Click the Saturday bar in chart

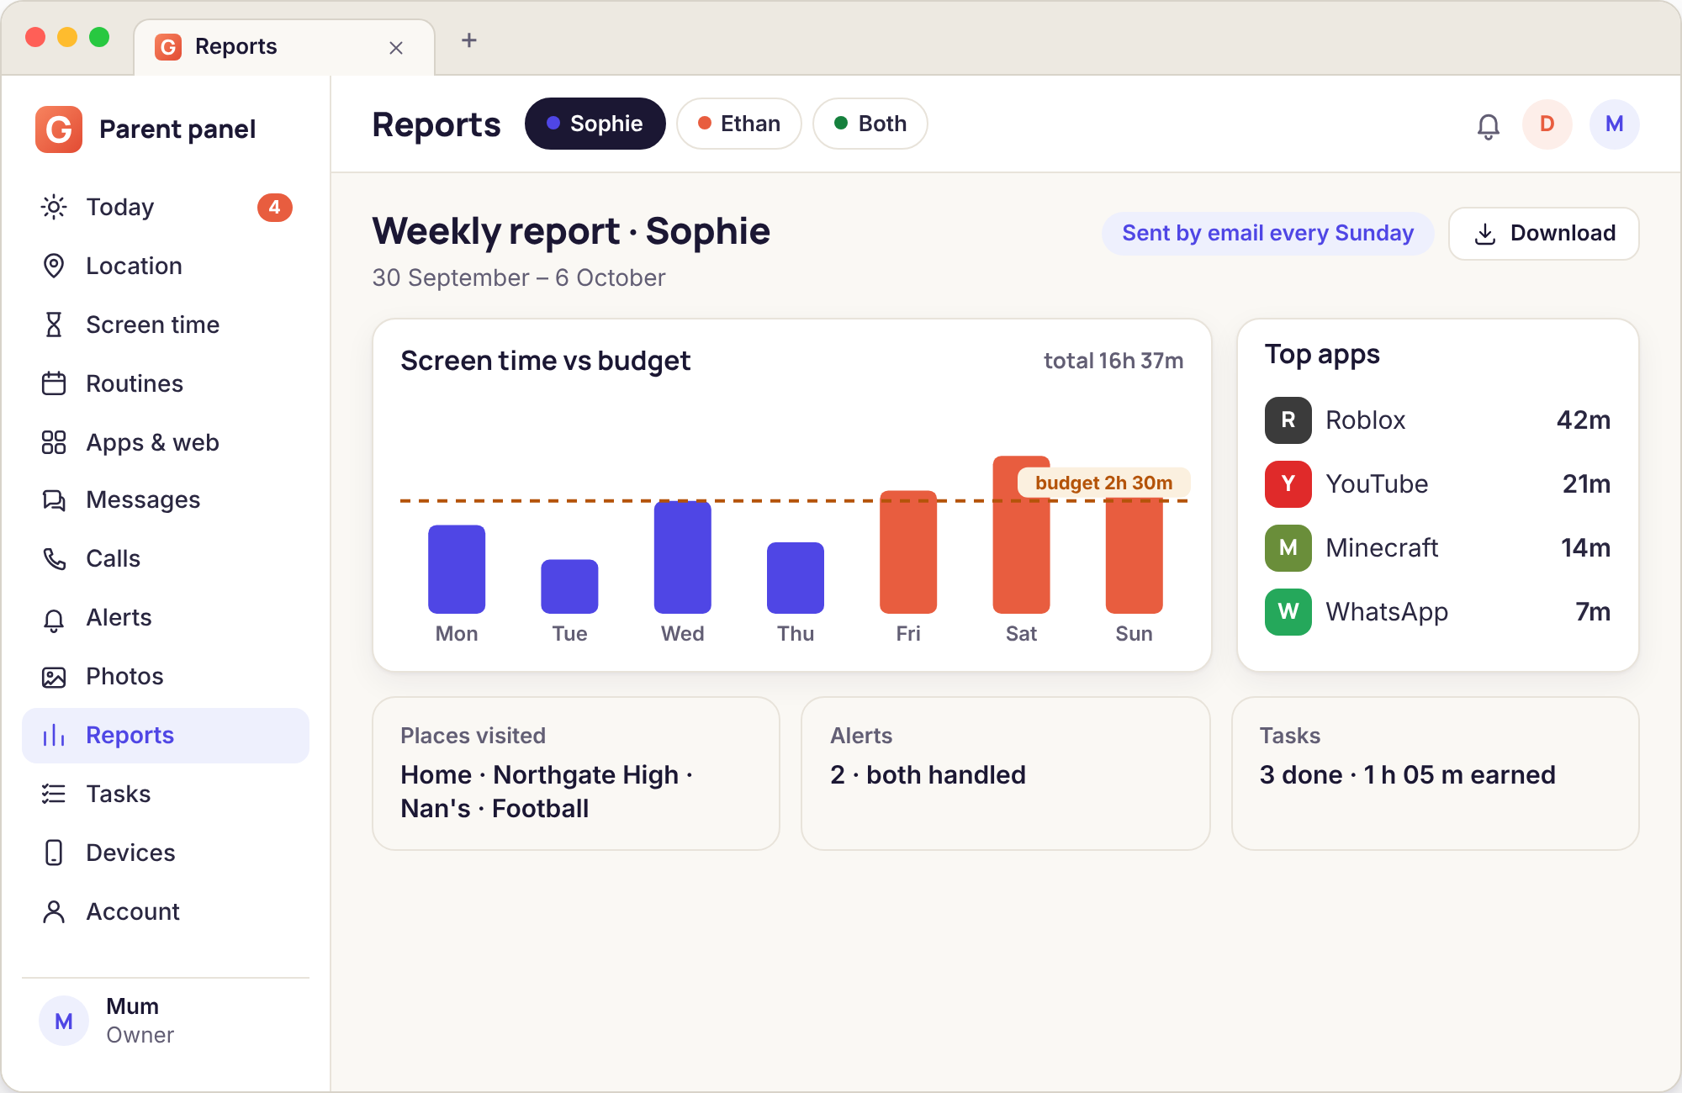pyautogui.click(x=1021, y=535)
